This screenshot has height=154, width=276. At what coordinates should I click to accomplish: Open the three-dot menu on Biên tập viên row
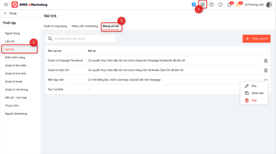click(265, 80)
